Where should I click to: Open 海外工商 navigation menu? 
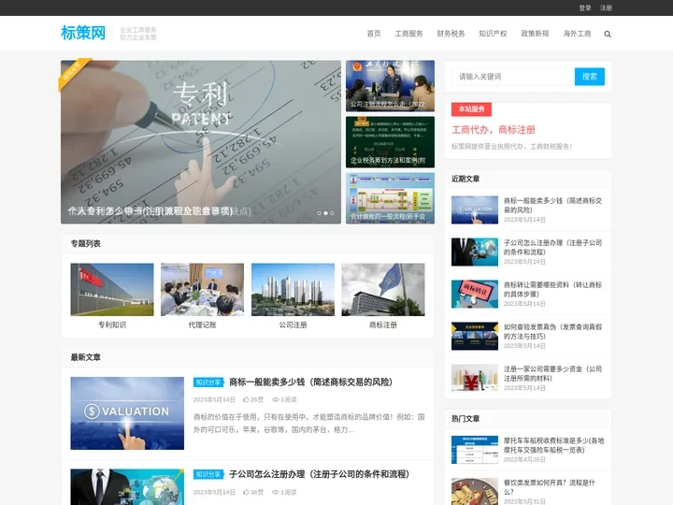point(577,34)
